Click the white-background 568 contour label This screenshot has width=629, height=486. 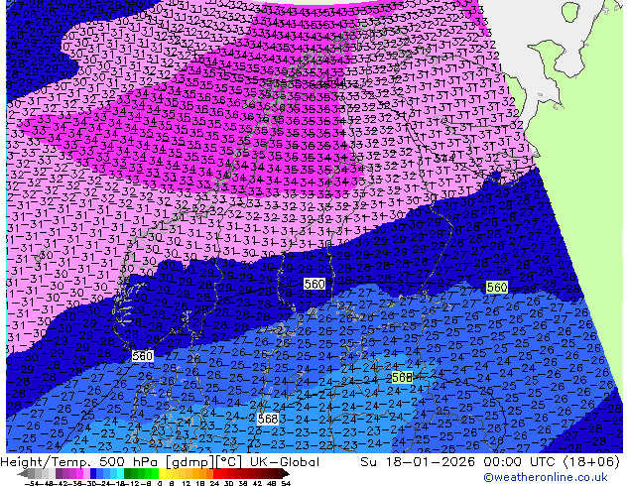(x=268, y=419)
